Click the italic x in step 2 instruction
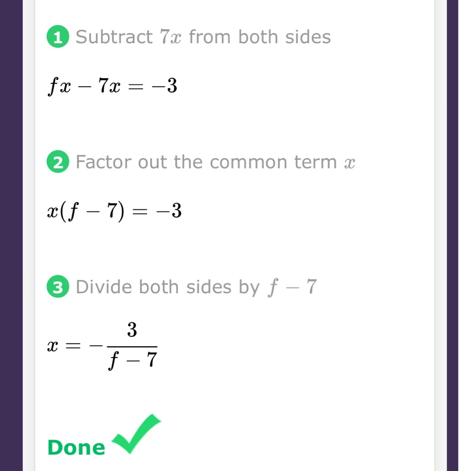 [x=350, y=163]
